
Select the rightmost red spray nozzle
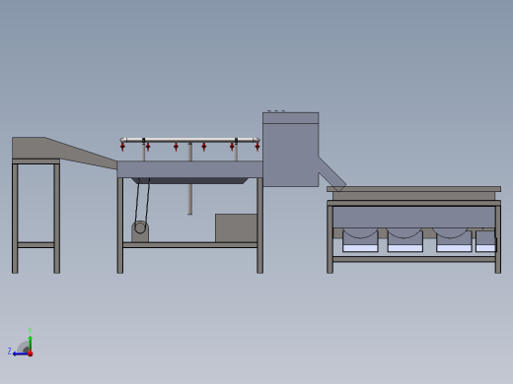pos(257,147)
